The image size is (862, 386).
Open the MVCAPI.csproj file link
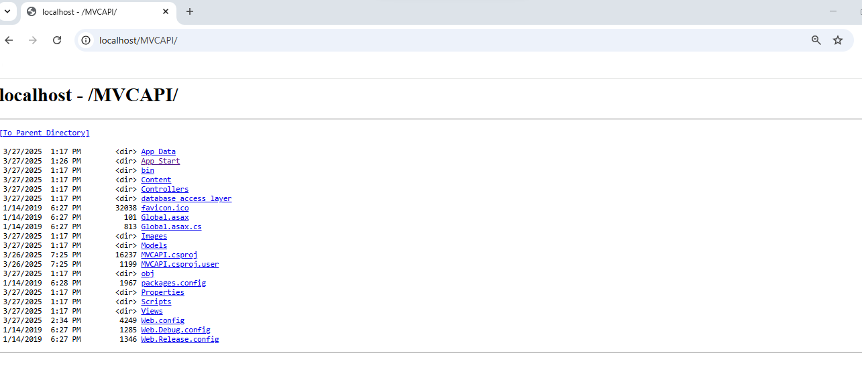tap(168, 255)
